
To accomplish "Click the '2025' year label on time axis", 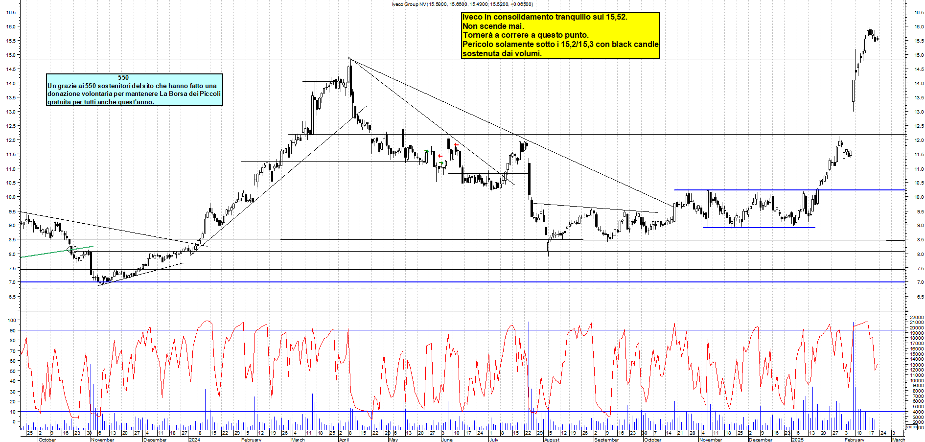I will pyautogui.click(x=798, y=440).
